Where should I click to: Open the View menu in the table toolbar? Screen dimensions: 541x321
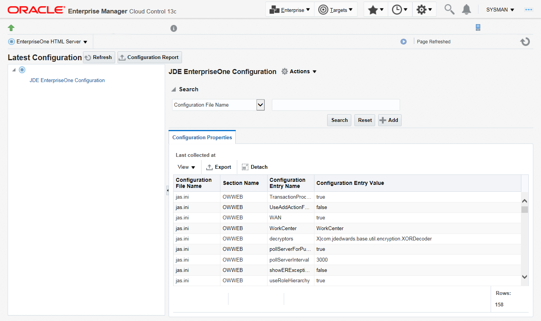pos(187,167)
